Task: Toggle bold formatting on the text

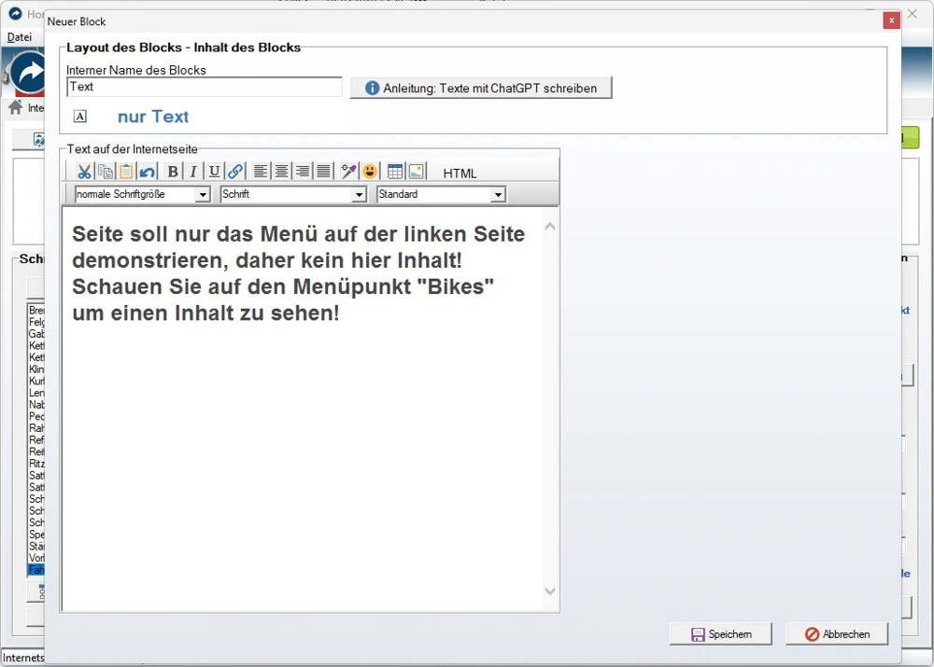Action: (172, 171)
